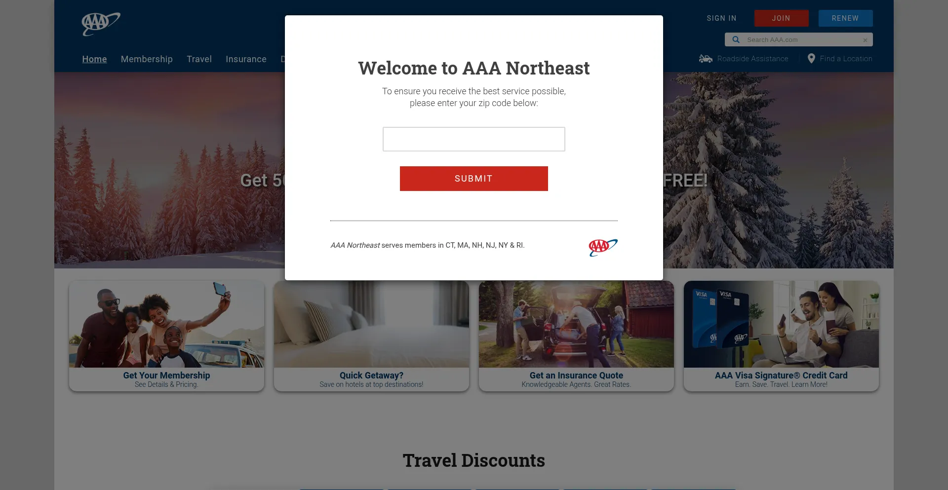Viewport: 948px width, 490px height.
Task: Click the blue RENEW button
Action: coord(845,18)
